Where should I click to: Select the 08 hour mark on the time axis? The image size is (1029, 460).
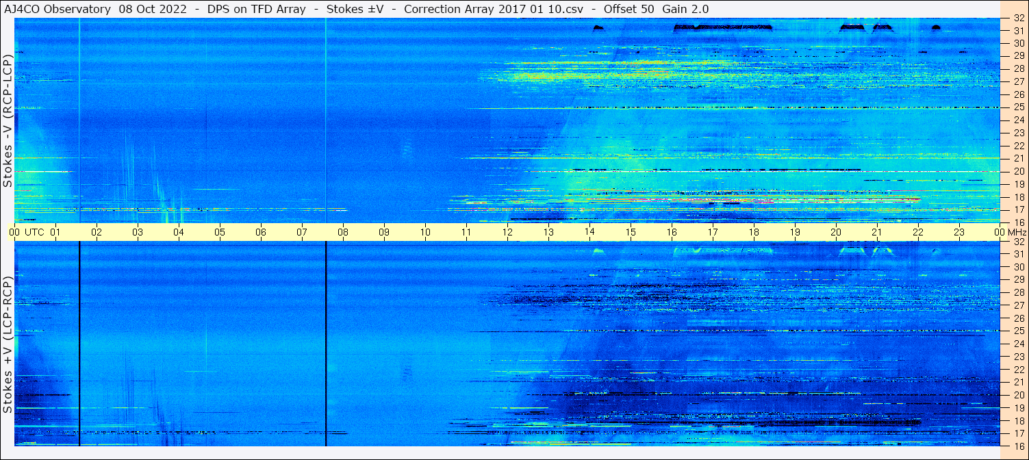(343, 232)
